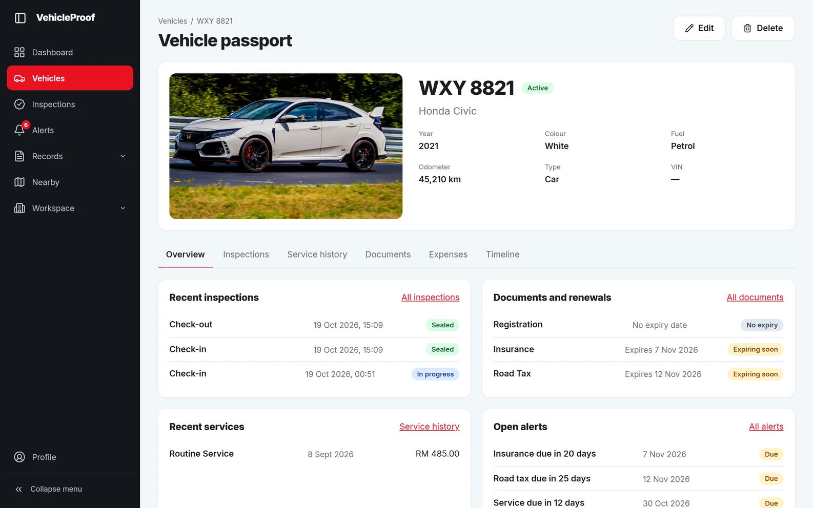Follow the Service history link in Recent services
The height and width of the screenshot is (508, 813).
(x=430, y=427)
